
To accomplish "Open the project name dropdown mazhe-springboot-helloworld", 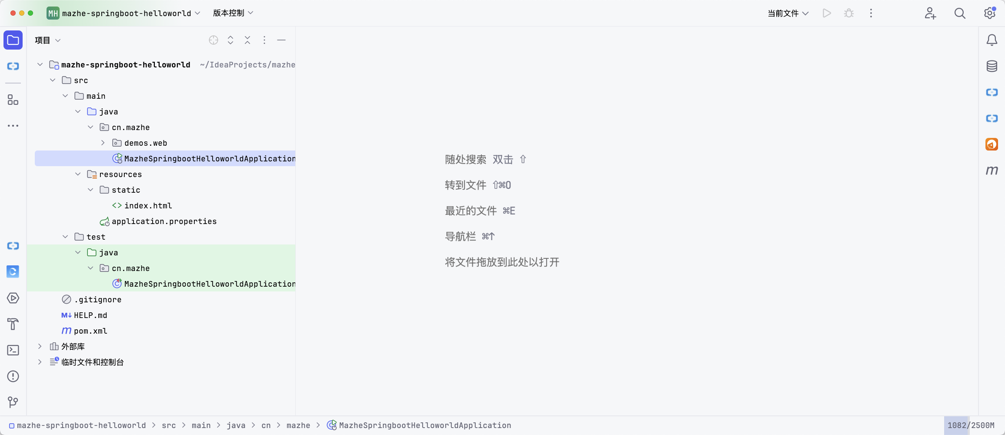I will (124, 13).
